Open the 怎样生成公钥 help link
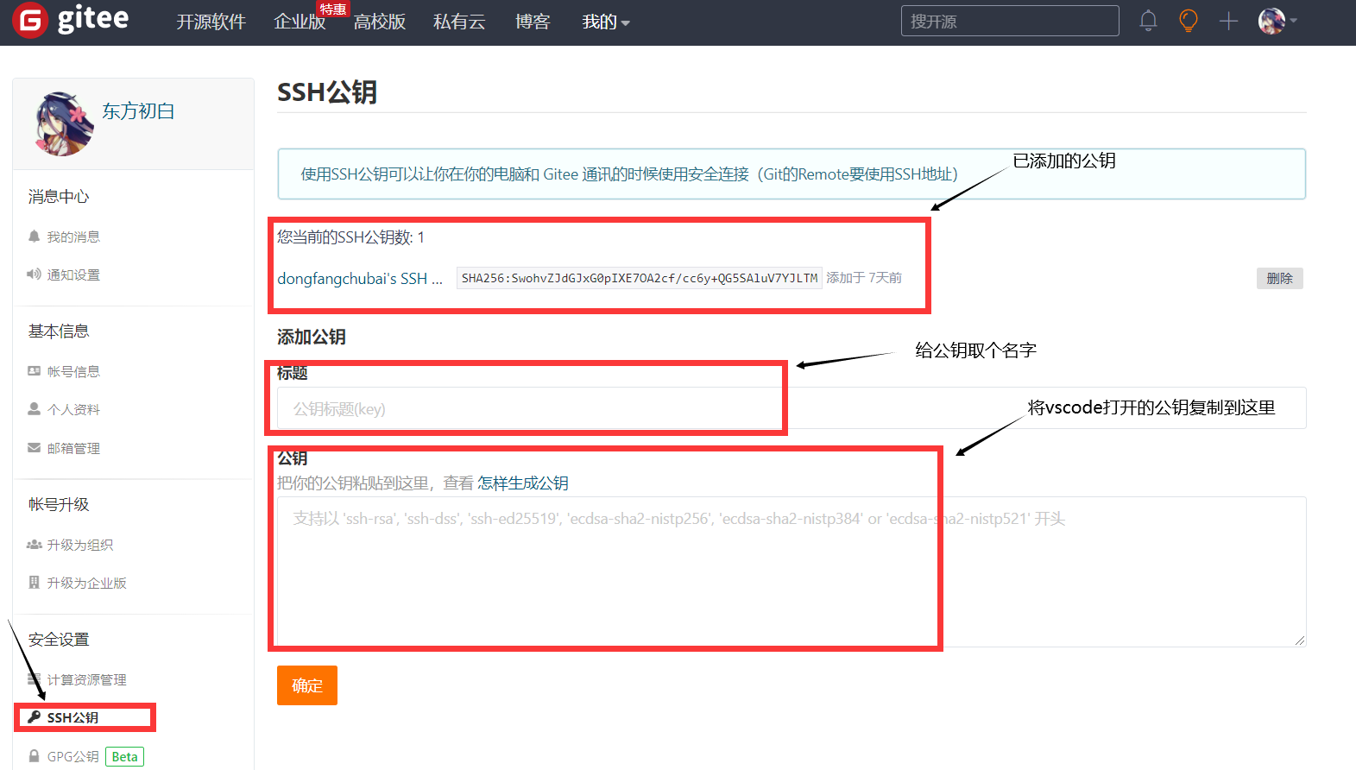Image resolution: width=1356 pixels, height=770 pixels. tap(523, 483)
